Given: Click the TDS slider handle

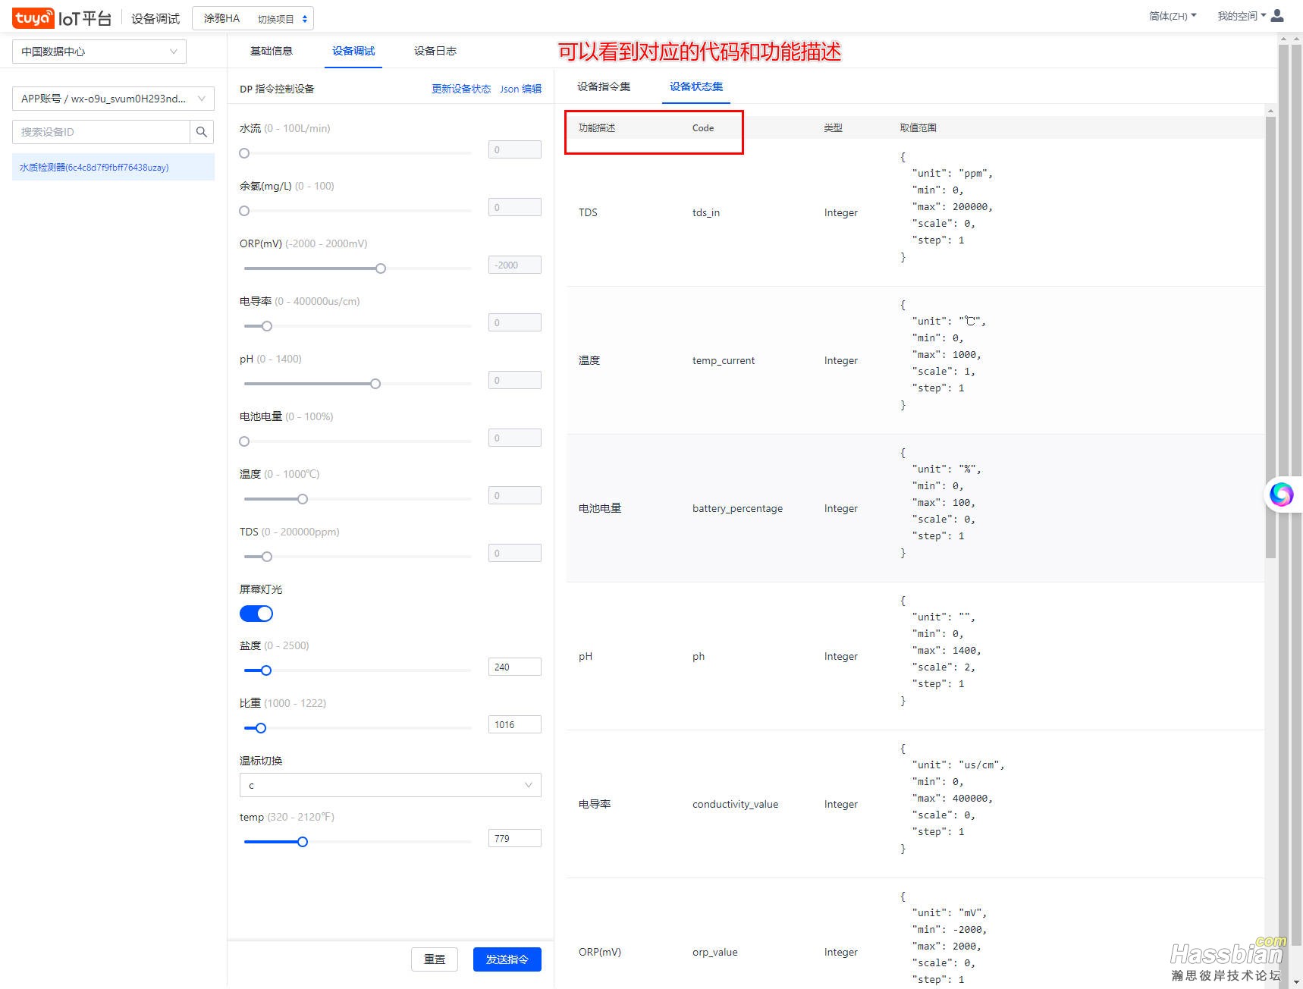Looking at the screenshot, I should 267,557.
